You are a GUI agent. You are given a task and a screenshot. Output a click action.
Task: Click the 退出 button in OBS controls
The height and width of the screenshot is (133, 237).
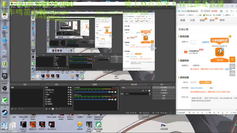pyautogui.click(x=164, y=98)
